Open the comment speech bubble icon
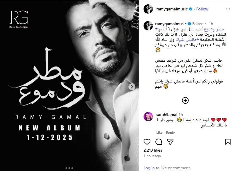Screen dimensions: 232x171 pos(159,142)
